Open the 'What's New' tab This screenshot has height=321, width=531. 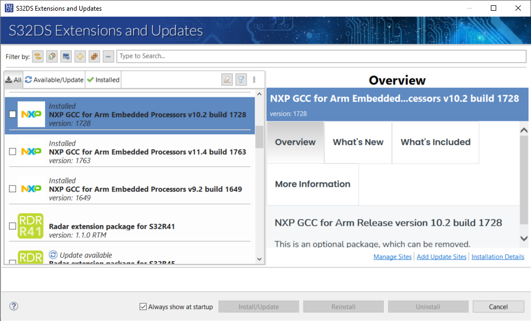pos(358,142)
